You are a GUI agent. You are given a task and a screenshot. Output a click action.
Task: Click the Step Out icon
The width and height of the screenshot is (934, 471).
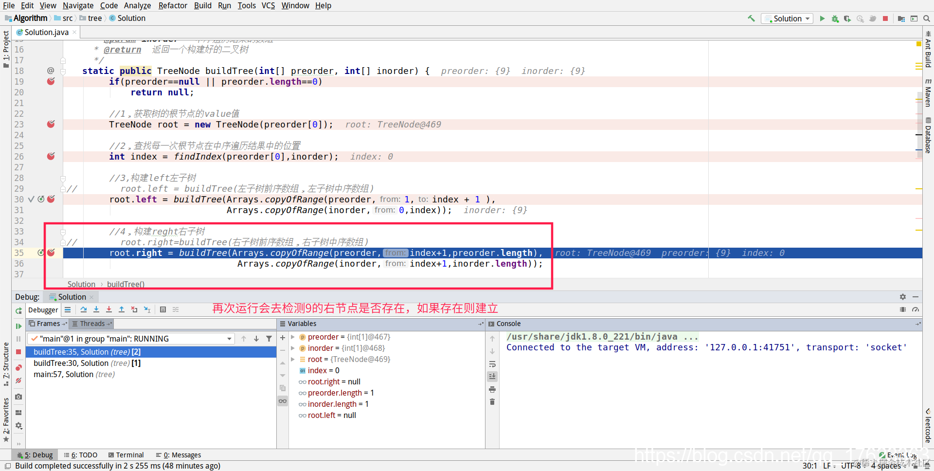point(122,309)
